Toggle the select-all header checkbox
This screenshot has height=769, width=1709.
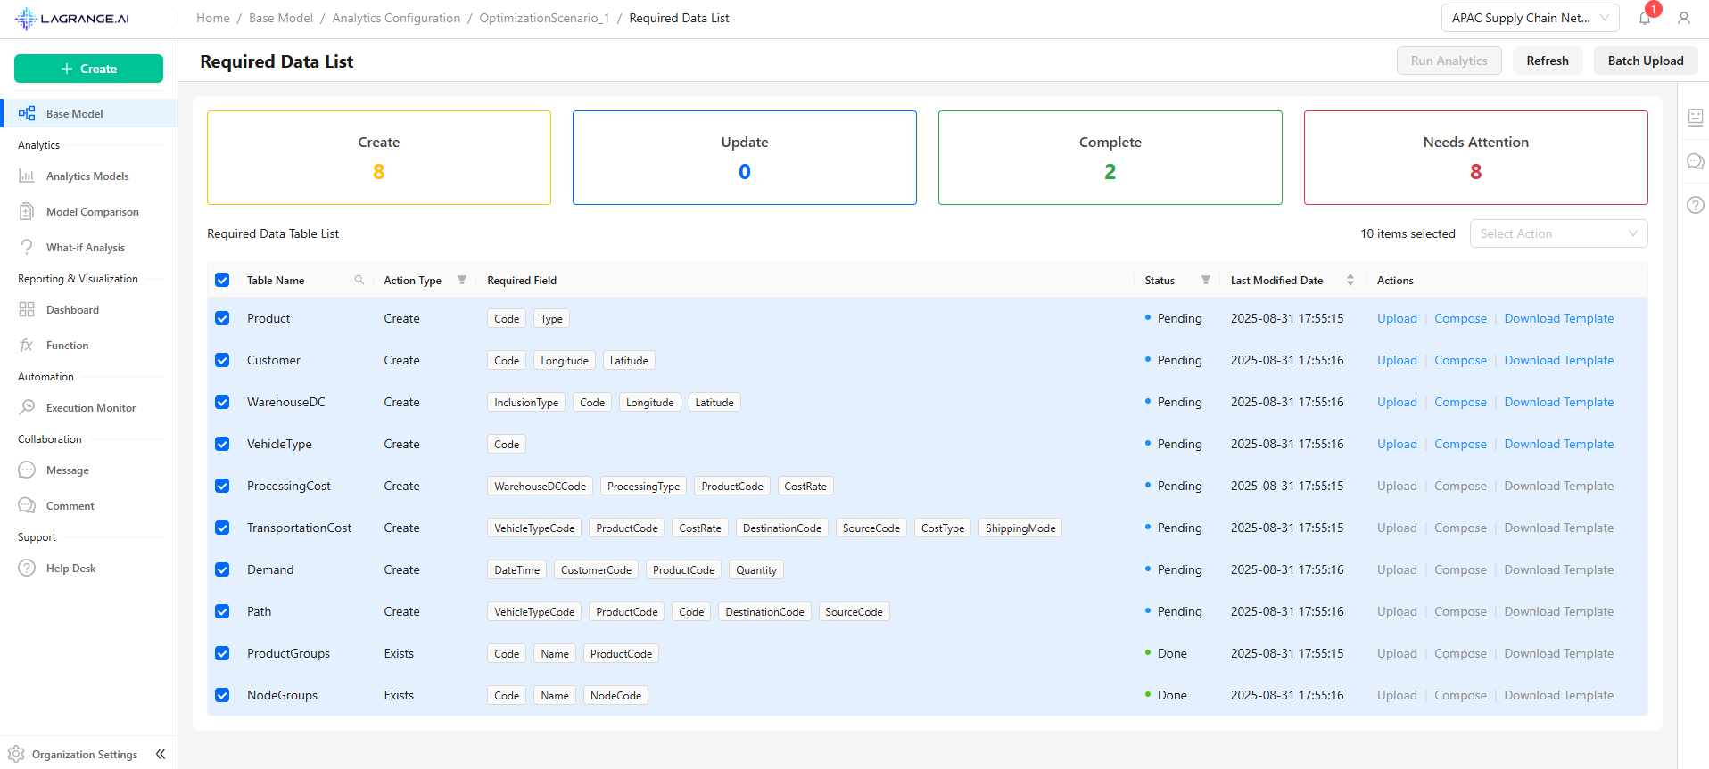click(x=222, y=280)
